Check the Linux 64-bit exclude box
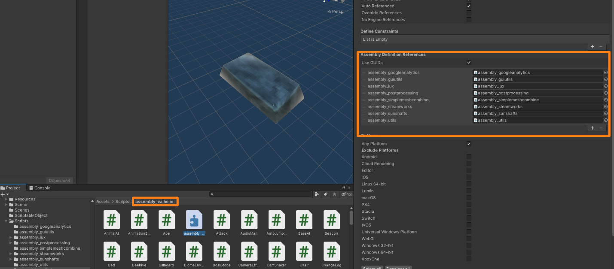Viewport: 614px width, 269px height. (469, 184)
